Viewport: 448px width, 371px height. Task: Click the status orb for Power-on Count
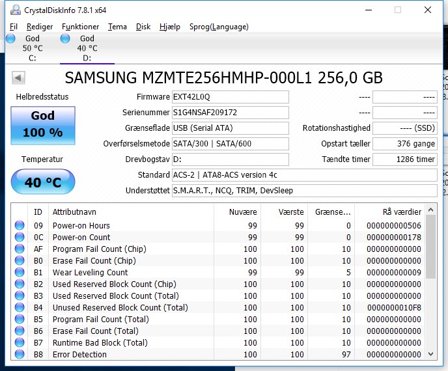pyautogui.click(x=20, y=237)
